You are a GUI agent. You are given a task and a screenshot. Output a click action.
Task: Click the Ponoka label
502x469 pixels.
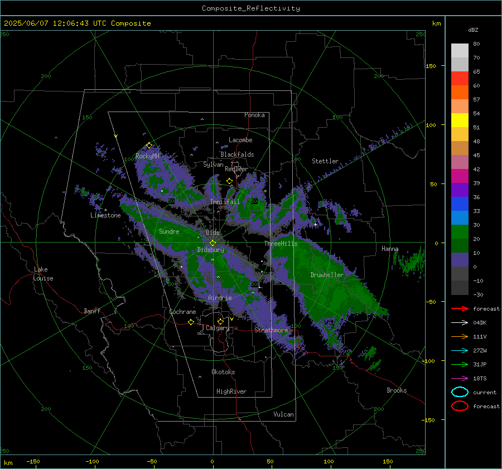tap(254, 115)
